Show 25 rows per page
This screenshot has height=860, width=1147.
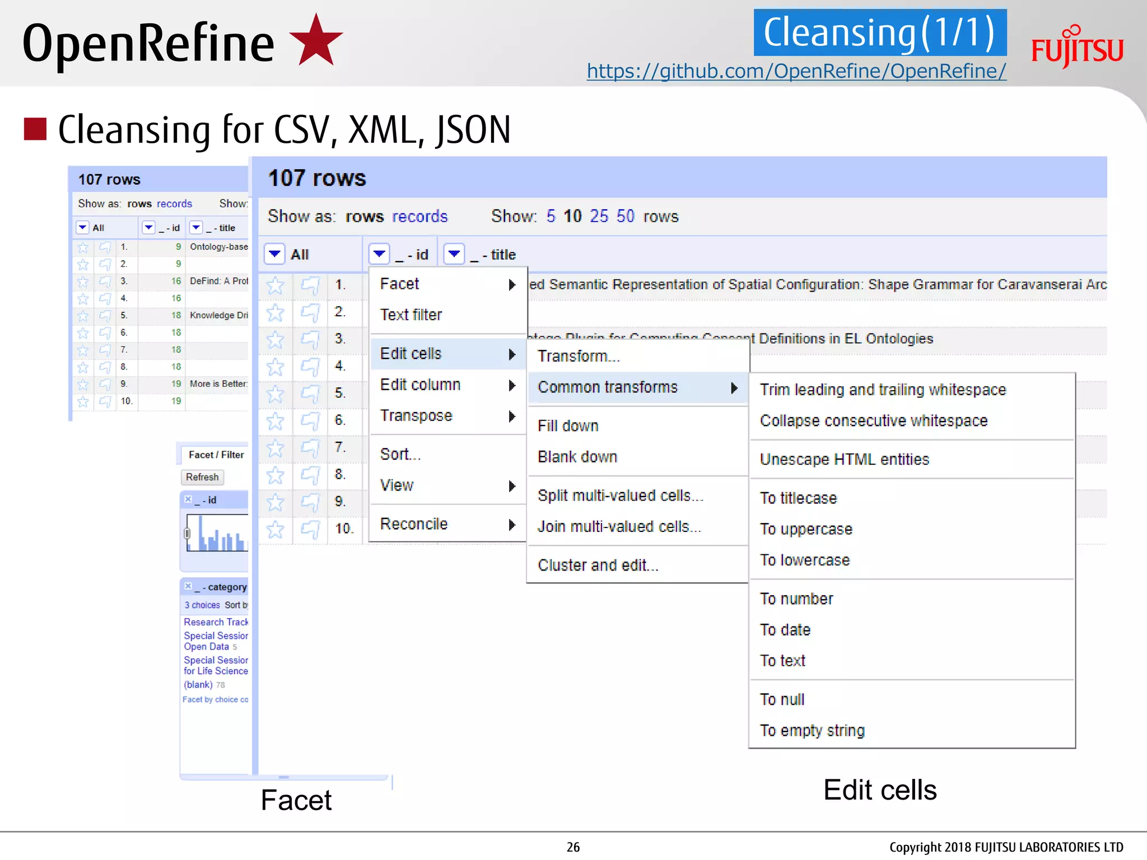tap(599, 216)
